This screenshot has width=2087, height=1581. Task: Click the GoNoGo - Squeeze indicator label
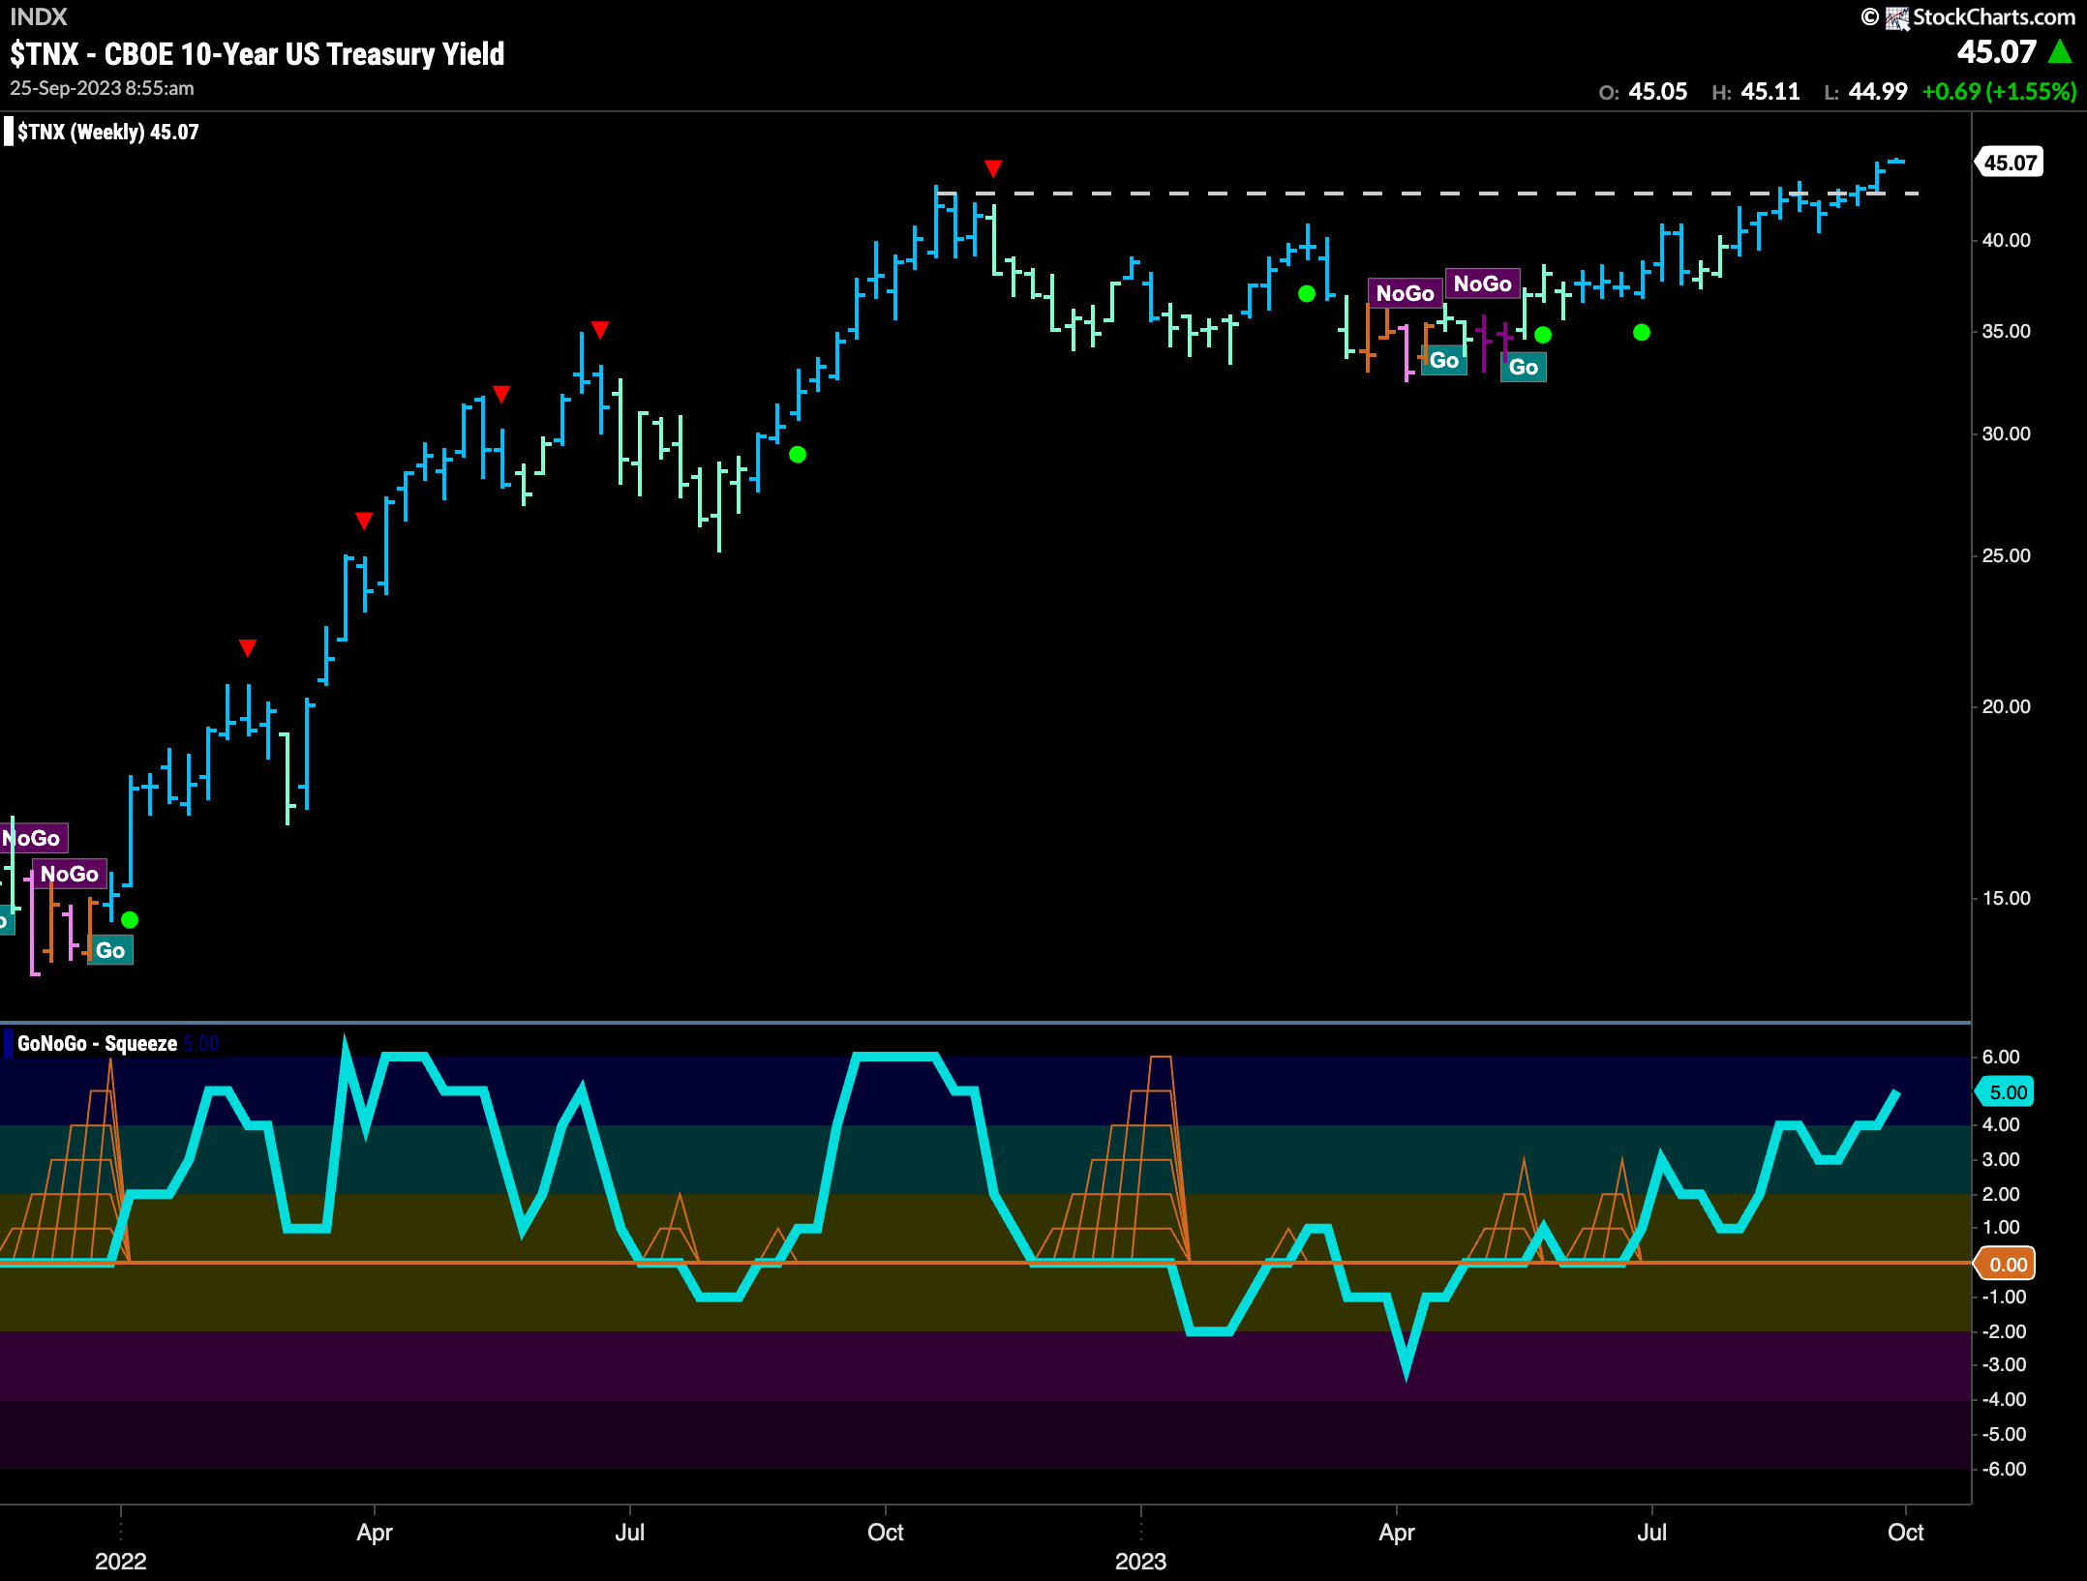97,1043
